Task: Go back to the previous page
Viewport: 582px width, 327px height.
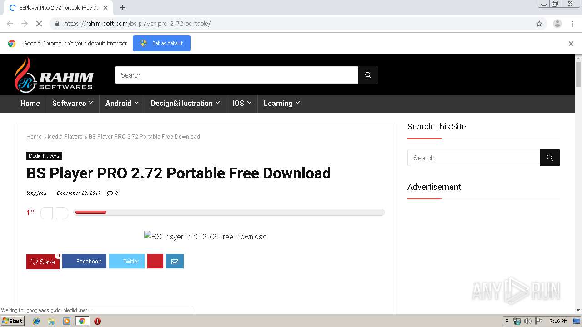Action: 10,24
